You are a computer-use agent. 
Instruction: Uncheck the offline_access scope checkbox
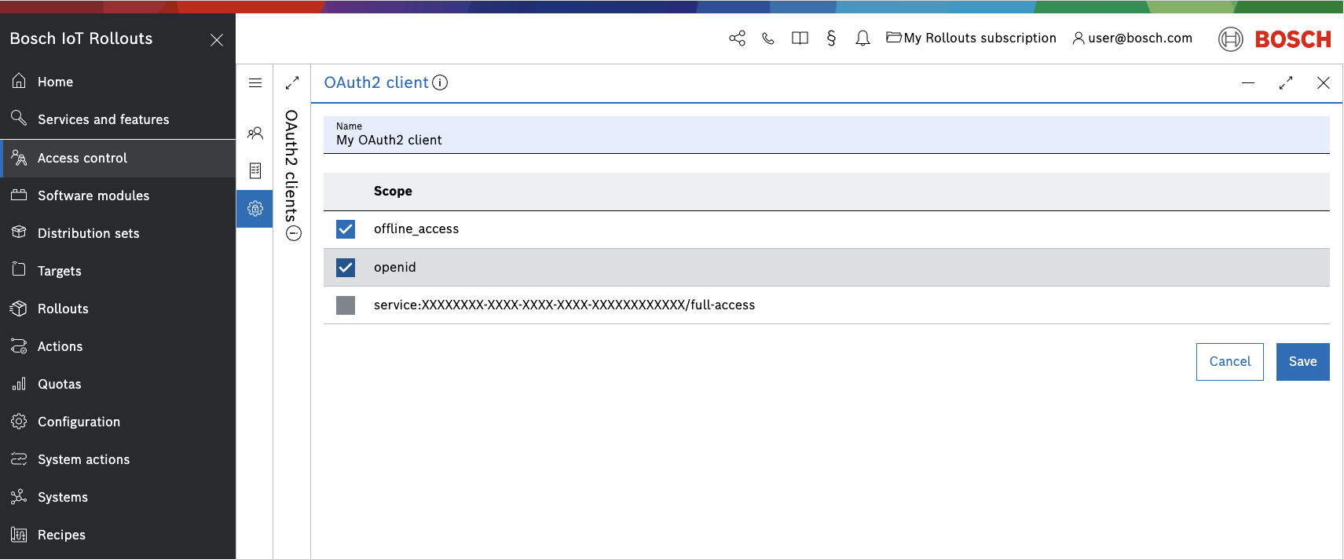[x=346, y=229]
